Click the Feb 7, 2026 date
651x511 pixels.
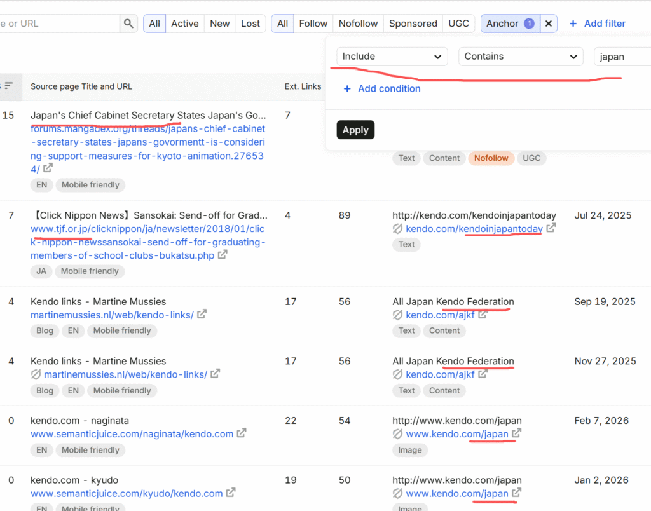(x=601, y=421)
